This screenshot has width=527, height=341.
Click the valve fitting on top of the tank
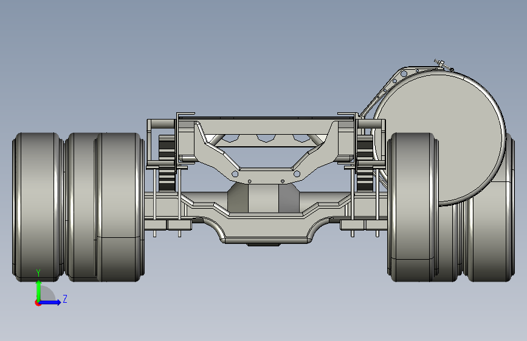443,64
